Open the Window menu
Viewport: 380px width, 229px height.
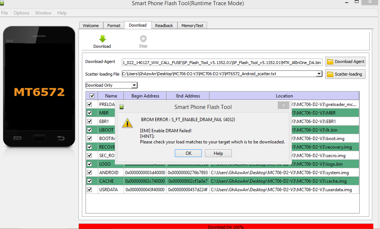[43, 13]
